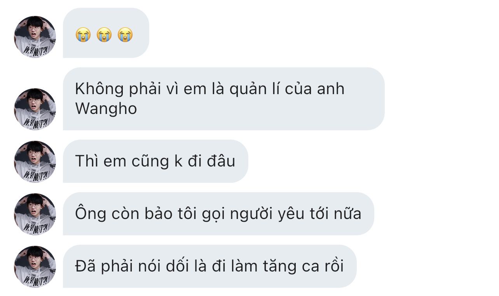Click the avatar beside the crying emojis message
This screenshot has width=499, height=296.
(35, 37)
